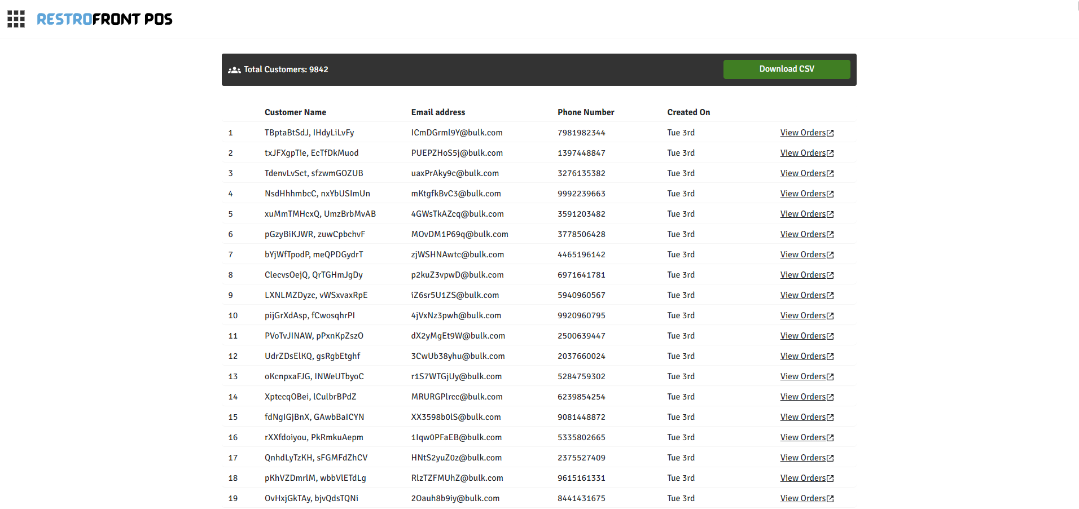Select phone number 5335802665
Viewport: 1079px width, 509px height.
click(581, 437)
